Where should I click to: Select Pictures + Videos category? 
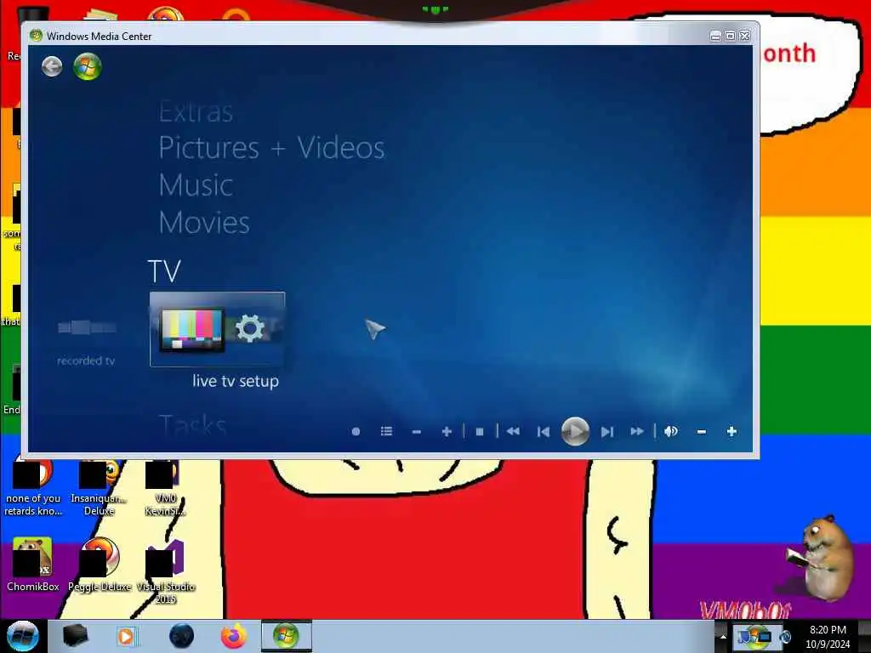tap(271, 148)
